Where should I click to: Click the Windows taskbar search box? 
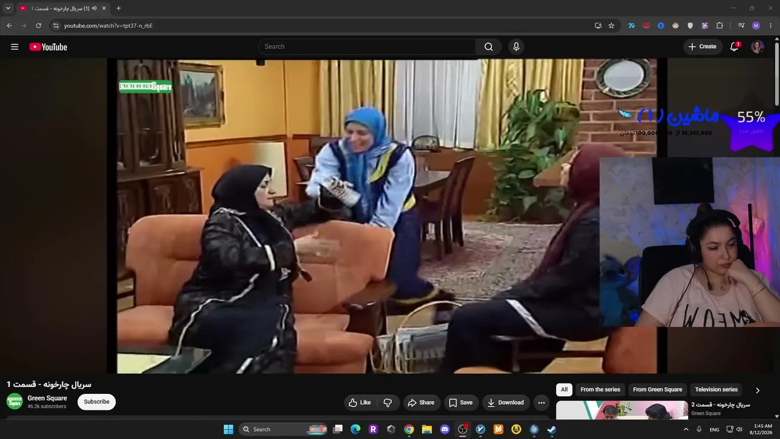[284, 429]
